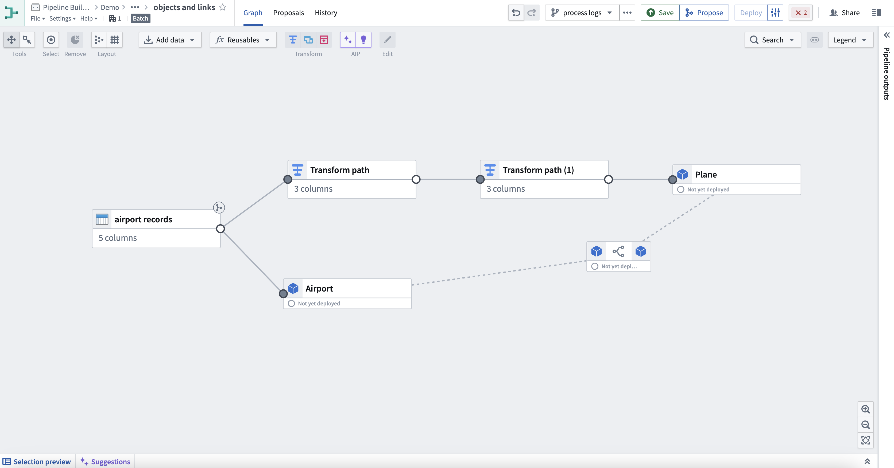Add a join transform icon
894x468 pixels.
pos(308,40)
